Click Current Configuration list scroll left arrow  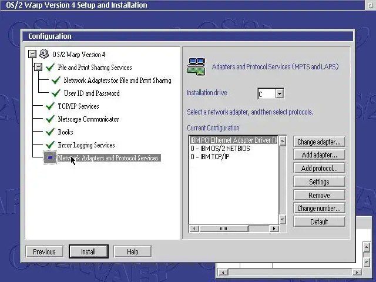[194, 229]
